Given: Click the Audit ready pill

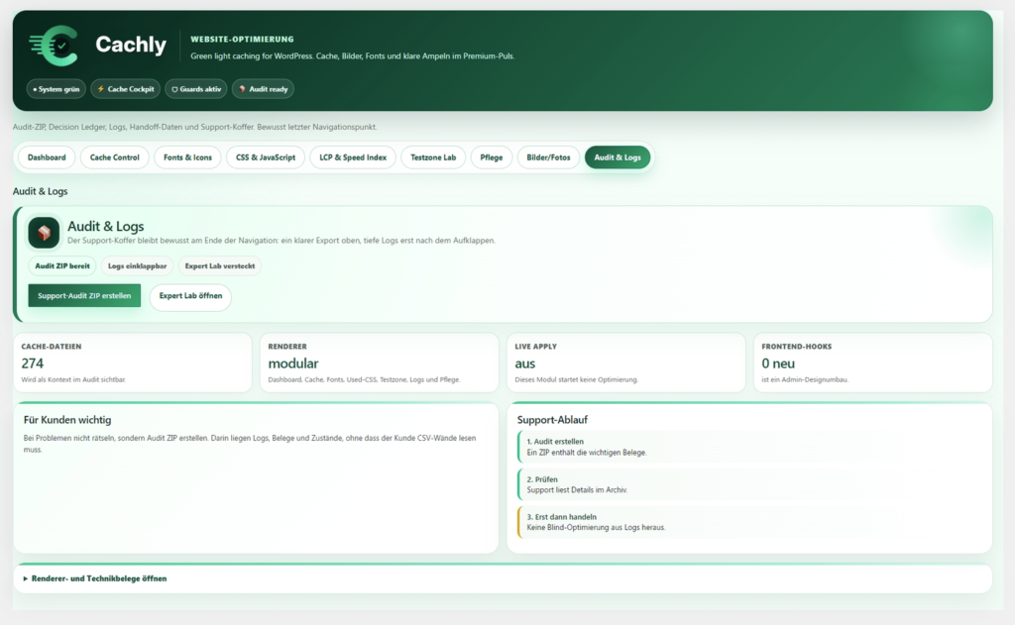Looking at the screenshot, I should [263, 89].
